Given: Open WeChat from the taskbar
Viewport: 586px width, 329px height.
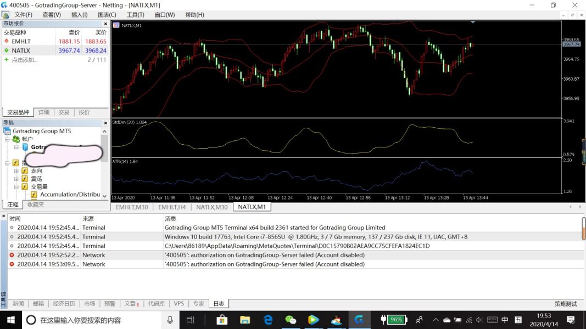Looking at the screenshot, I should (291, 320).
